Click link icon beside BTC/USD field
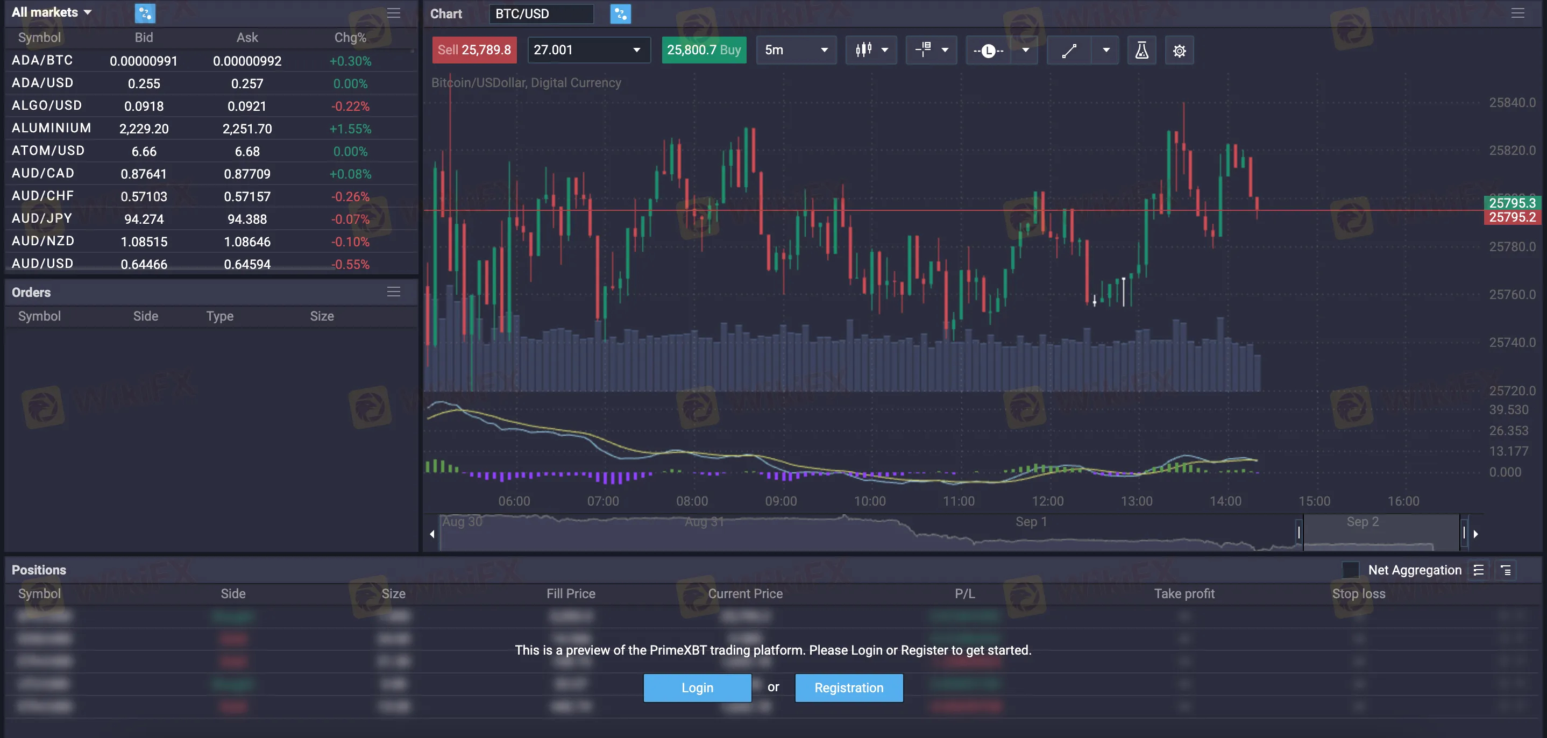1547x738 pixels. [620, 13]
